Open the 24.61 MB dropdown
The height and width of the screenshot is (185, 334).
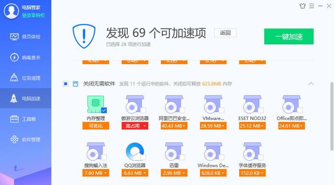click(x=291, y=126)
